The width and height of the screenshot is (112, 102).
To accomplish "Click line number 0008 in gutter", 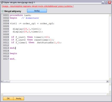I will pyautogui.click(x=6, y=34).
